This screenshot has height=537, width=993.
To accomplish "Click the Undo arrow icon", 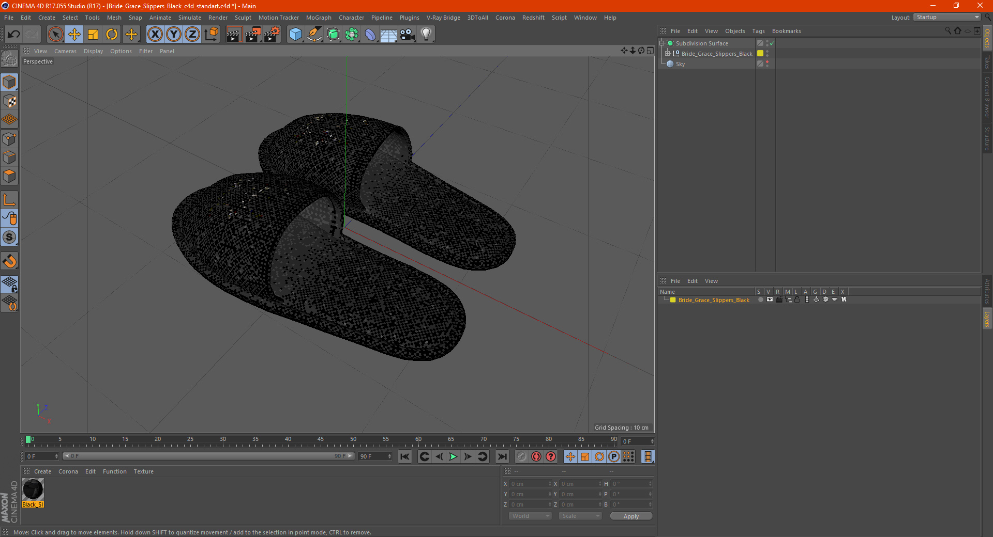I will point(14,35).
